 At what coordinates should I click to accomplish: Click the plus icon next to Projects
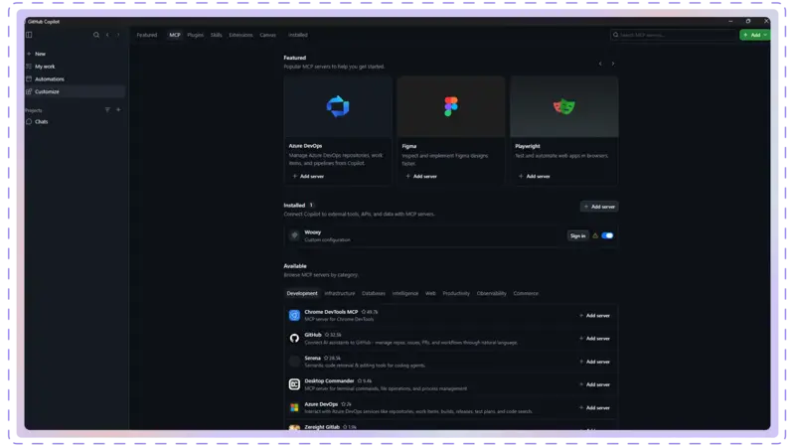pos(118,110)
